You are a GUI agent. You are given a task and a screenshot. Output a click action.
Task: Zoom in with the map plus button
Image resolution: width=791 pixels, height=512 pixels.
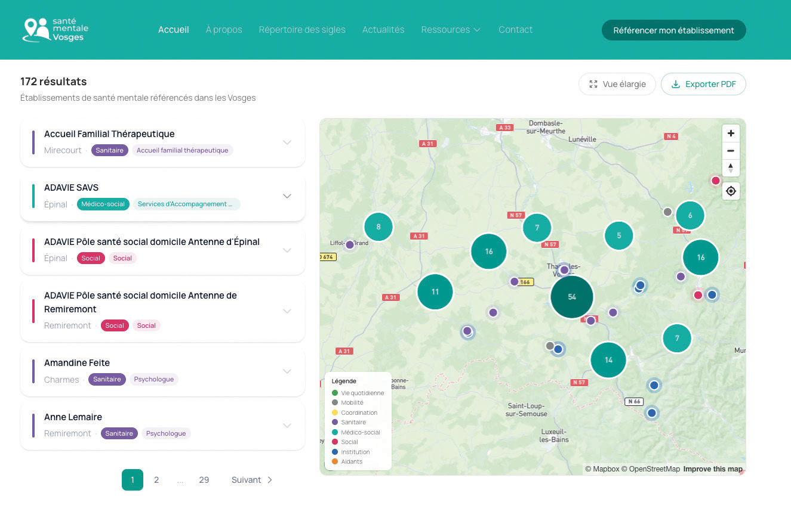click(731, 134)
